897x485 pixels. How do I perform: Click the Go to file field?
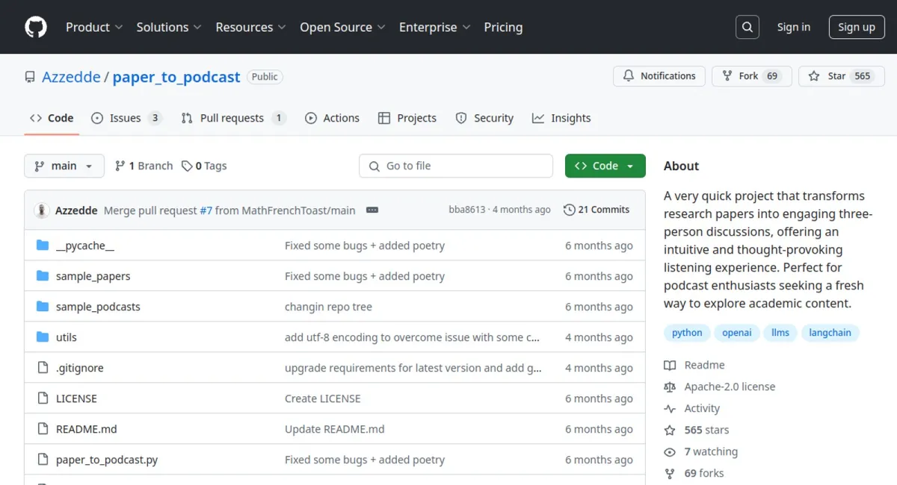coord(456,166)
